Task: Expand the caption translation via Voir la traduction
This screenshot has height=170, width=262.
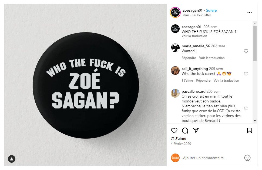Action: [194, 36]
